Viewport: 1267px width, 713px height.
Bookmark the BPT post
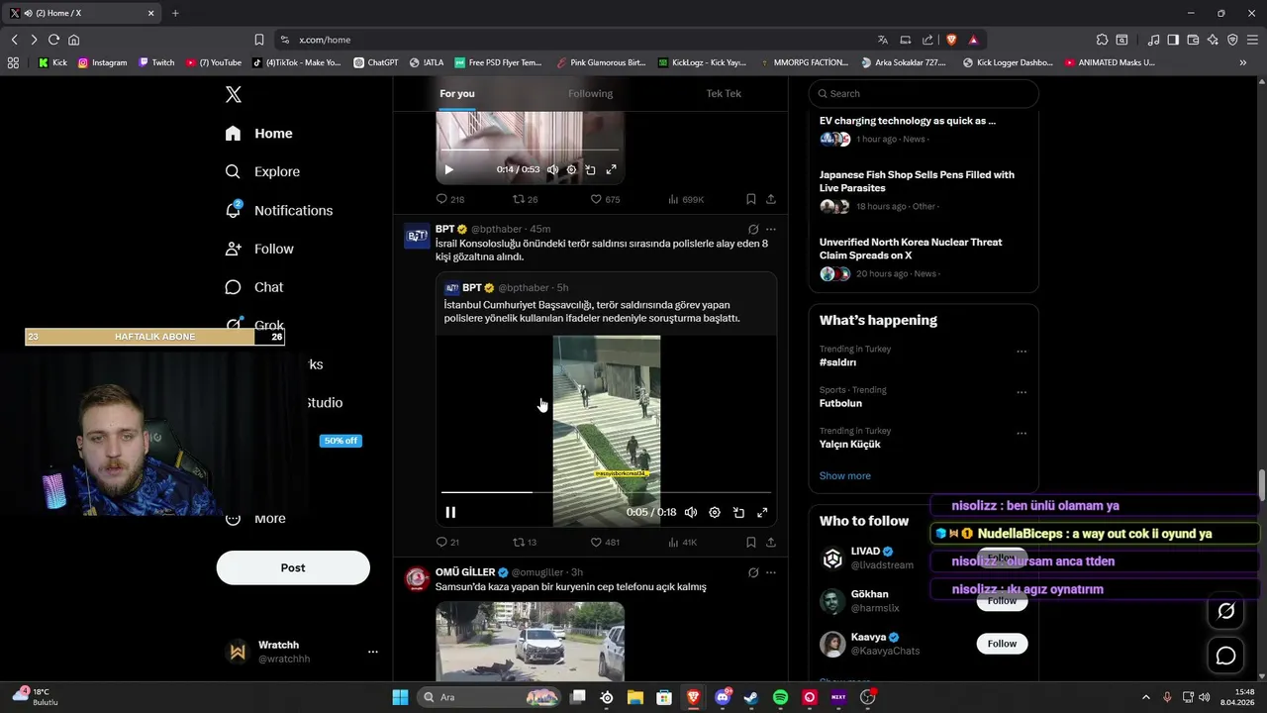click(x=751, y=542)
